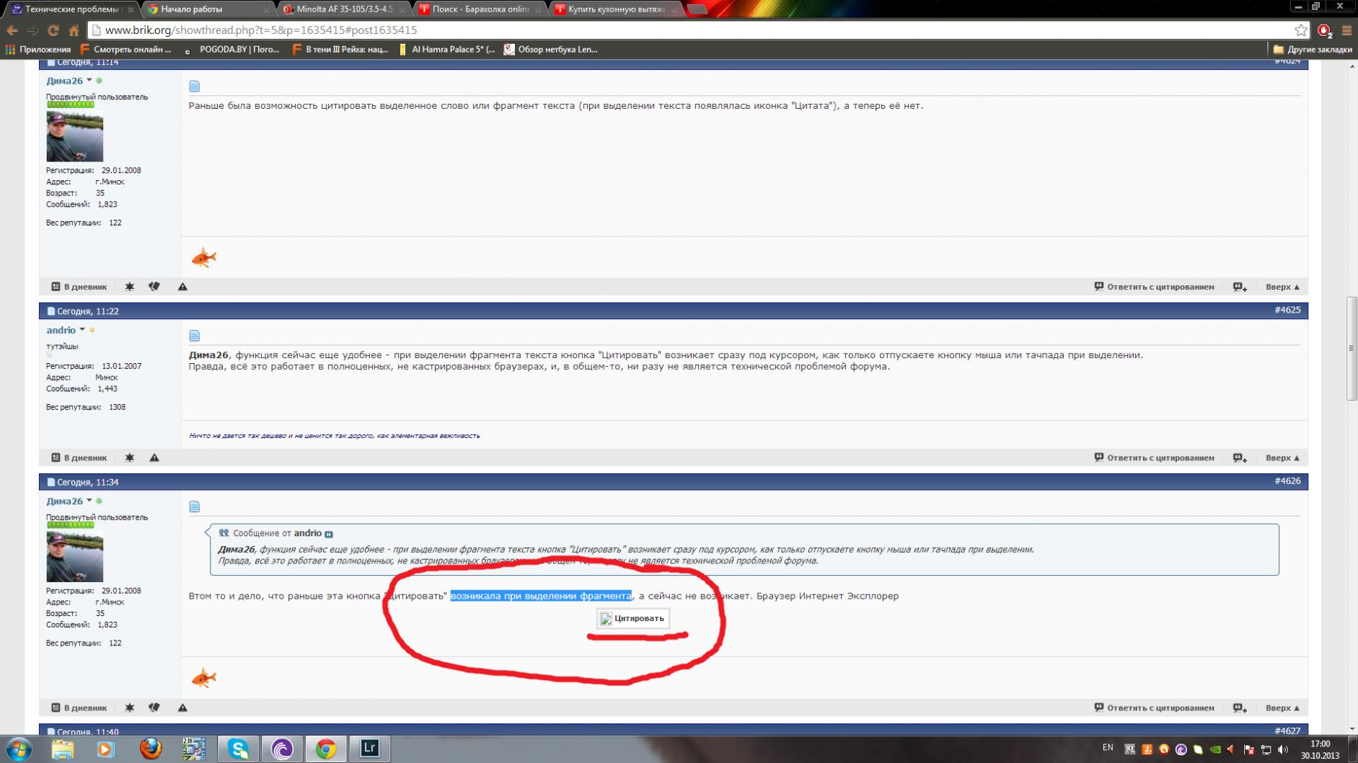The height and width of the screenshot is (763, 1358).
Task: Open post permalink #4626
Action: point(1287,481)
